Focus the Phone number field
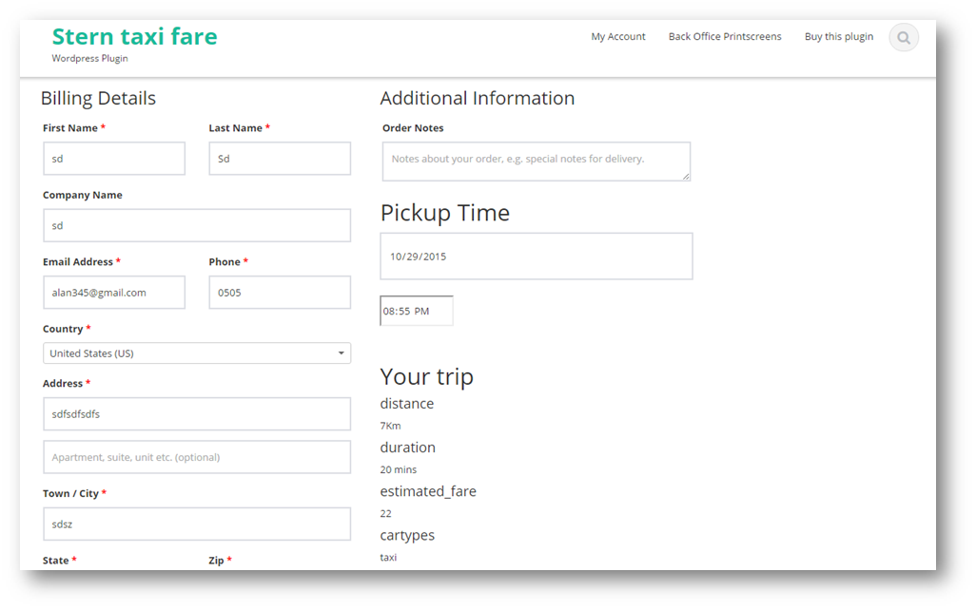Image resolution: width=976 pixels, height=610 pixels. 280,293
